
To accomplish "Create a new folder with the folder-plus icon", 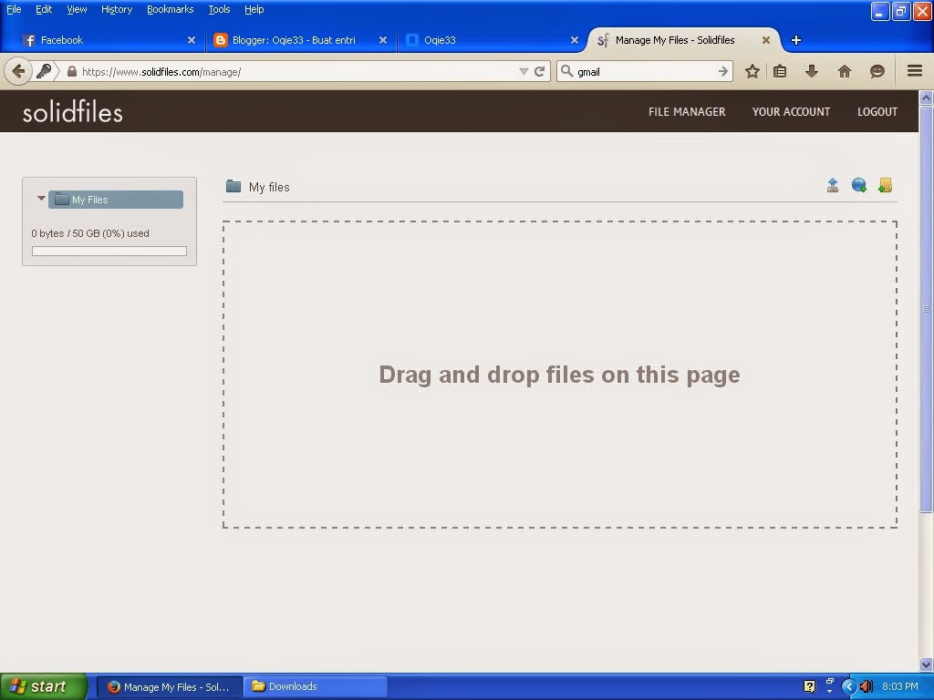I will (x=885, y=185).
